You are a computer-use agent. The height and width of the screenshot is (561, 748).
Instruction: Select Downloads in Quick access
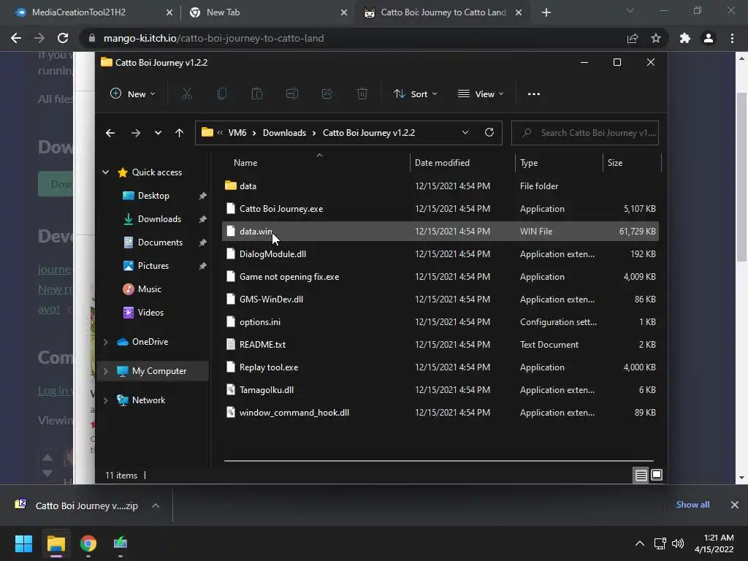[159, 219]
